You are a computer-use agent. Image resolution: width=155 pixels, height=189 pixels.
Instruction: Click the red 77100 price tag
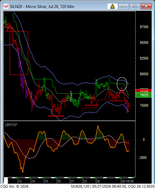[x=144, y=91]
